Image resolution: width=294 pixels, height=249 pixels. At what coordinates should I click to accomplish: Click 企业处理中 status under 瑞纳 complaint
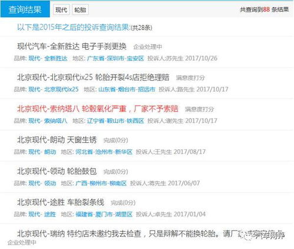click(22, 243)
